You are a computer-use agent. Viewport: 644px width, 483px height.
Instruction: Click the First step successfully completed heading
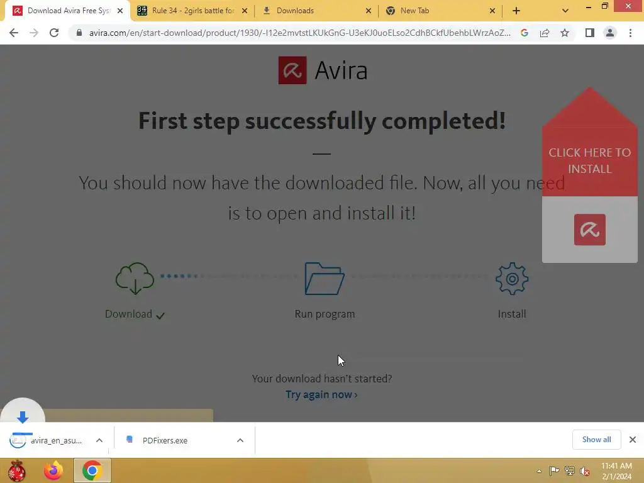pos(322,121)
